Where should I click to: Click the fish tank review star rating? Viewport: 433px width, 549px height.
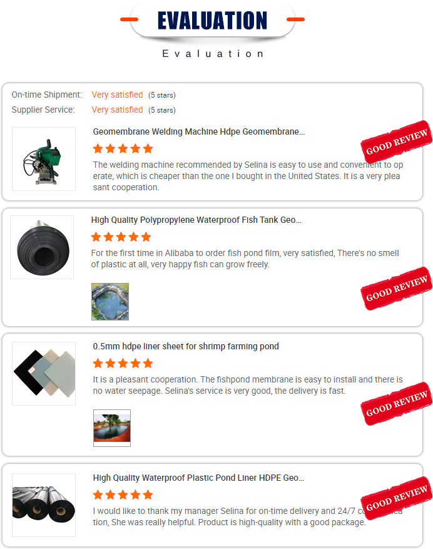click(x=121, y=237)
